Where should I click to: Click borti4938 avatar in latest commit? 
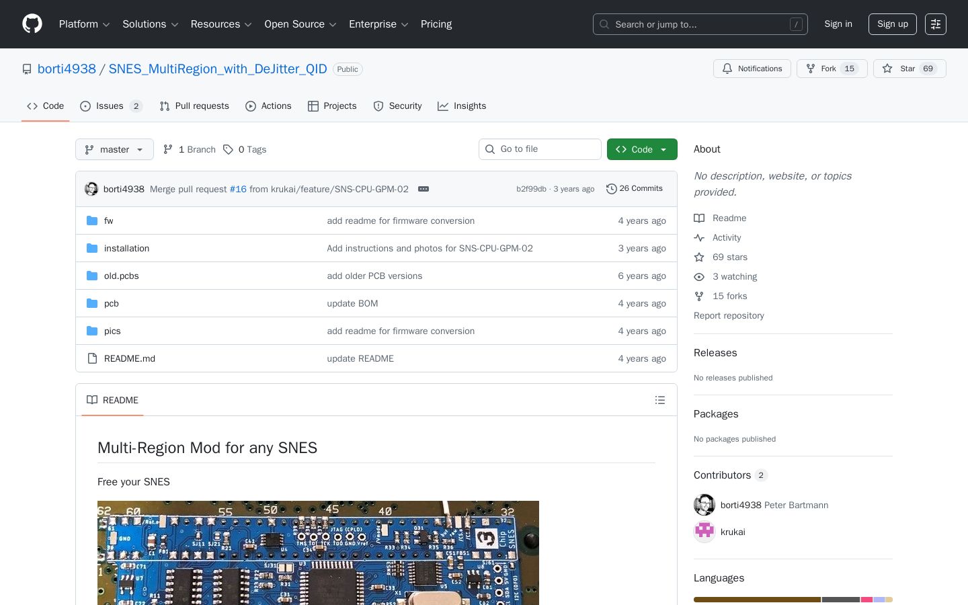click(91, 189)
